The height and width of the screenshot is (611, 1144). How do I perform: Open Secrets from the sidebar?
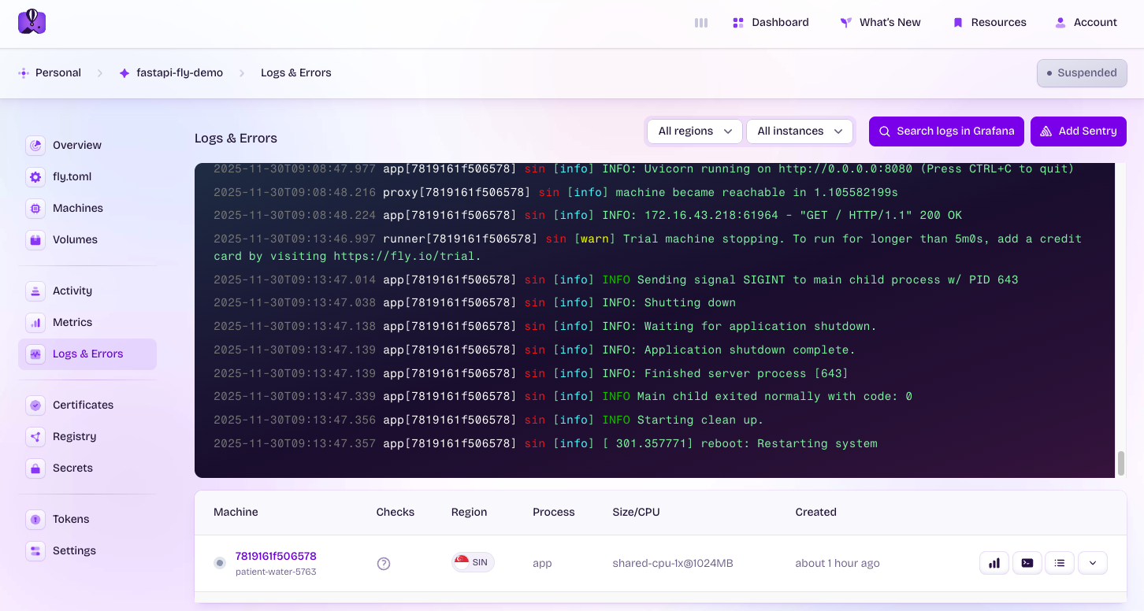(x=72, y=468)
